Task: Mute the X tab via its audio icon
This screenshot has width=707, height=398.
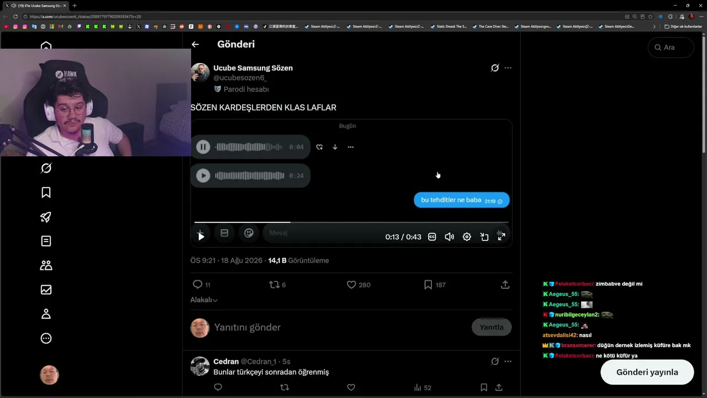Action: point(13,6)
